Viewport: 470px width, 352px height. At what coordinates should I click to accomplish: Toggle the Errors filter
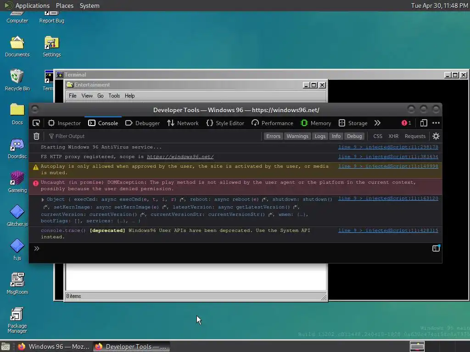[x=273, y=136]
